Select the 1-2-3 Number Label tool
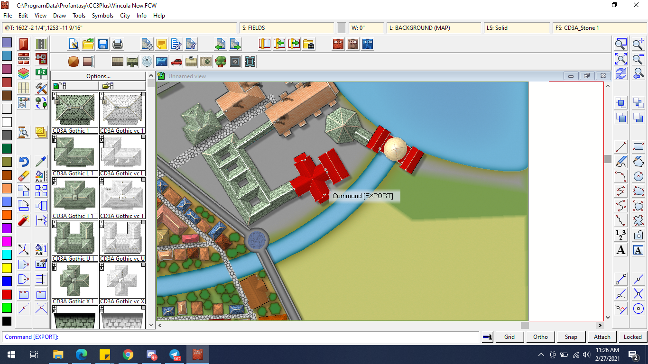 (621, 235)
